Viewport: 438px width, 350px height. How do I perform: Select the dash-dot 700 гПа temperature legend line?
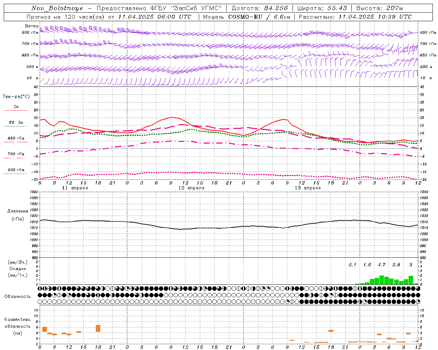point(15,158)
